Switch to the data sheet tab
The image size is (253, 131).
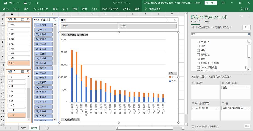coord(24,128)
